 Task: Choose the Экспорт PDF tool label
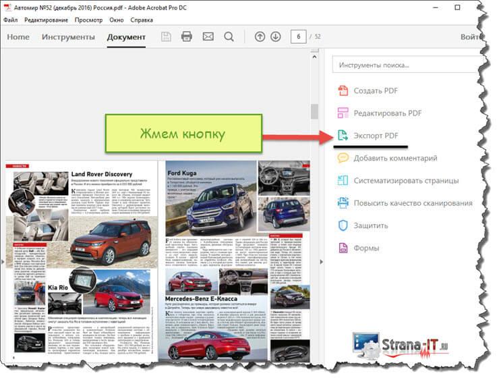376,136
